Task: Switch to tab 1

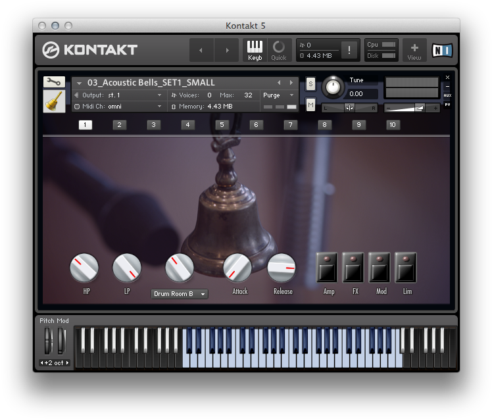Action: point(85,125)
